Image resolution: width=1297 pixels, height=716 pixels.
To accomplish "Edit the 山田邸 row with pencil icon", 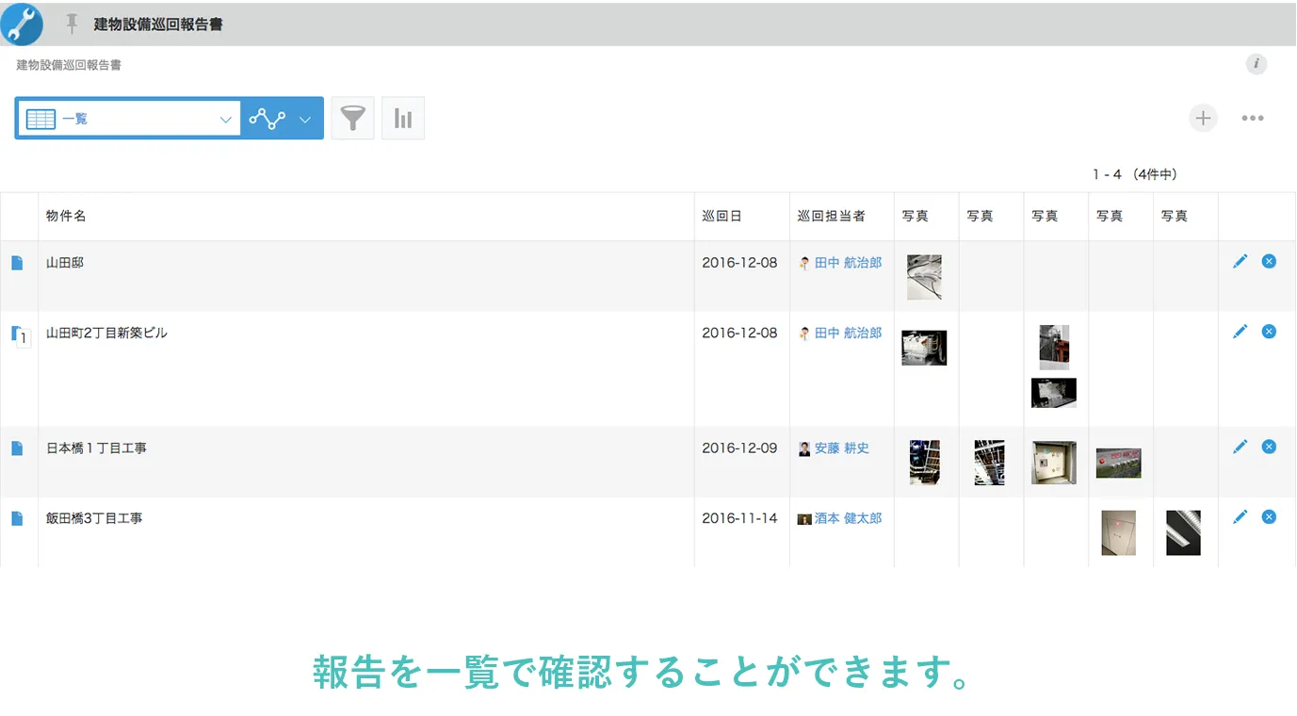I will click(1240, 261).
